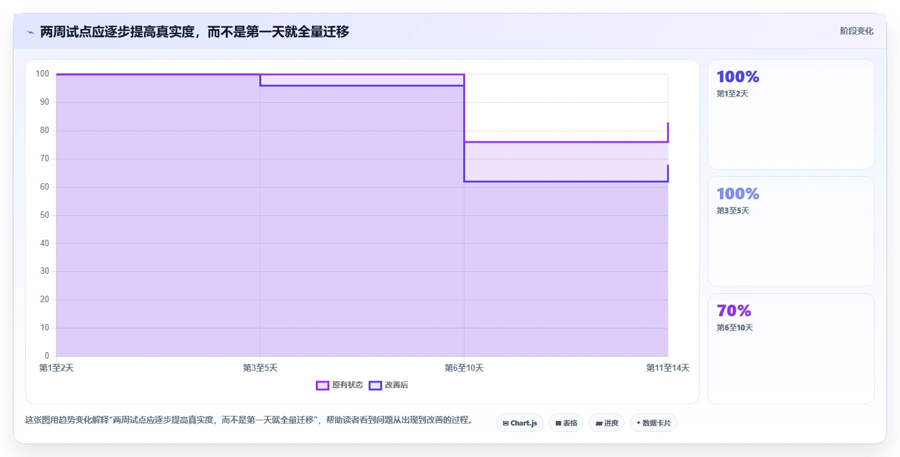The height and width of the screenshot is (457, 900).
Task: Click the description sentence below the chart
Action: tap(250, 420)
